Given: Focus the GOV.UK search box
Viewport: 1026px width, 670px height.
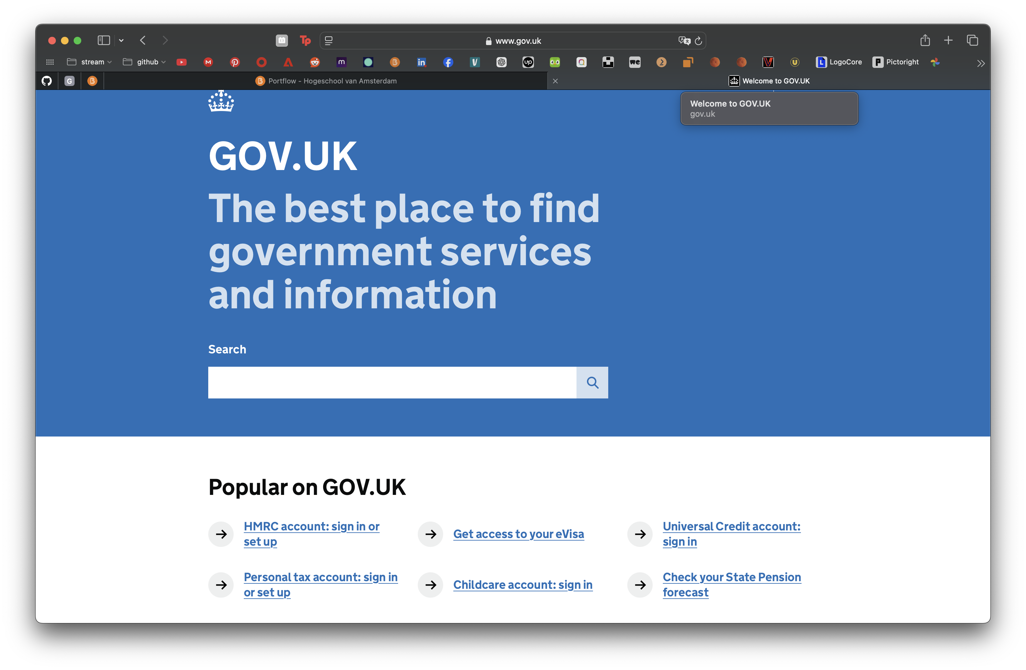Looking at the screenshot, I should 392,382.
